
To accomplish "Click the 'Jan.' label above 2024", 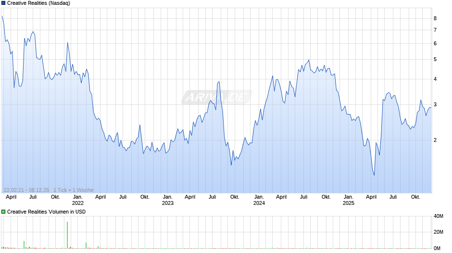I will click(x=259, y=197).
